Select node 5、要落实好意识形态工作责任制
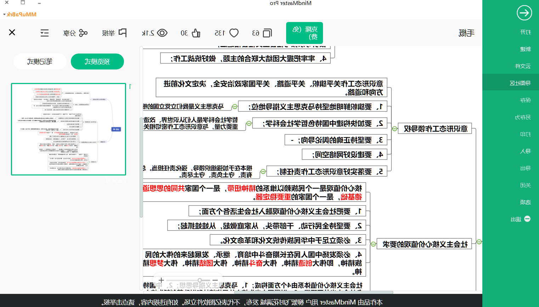This screenshot has height=307, width=539. tap(327, 172)
